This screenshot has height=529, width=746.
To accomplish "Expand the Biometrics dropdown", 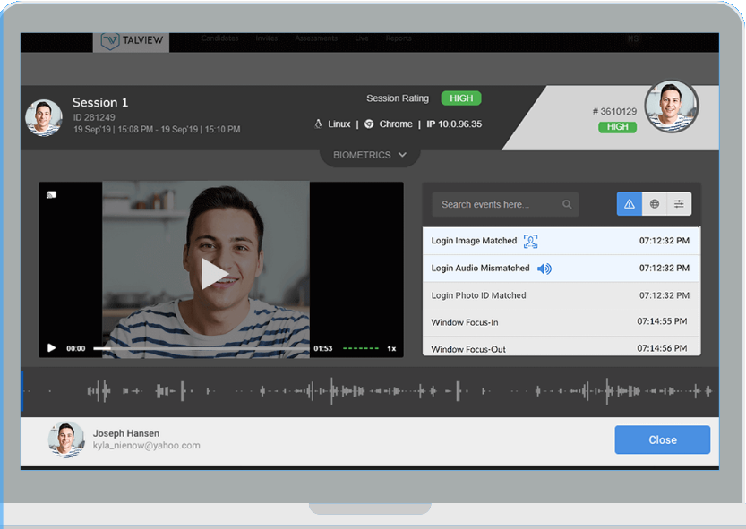I will pos(370,155).
